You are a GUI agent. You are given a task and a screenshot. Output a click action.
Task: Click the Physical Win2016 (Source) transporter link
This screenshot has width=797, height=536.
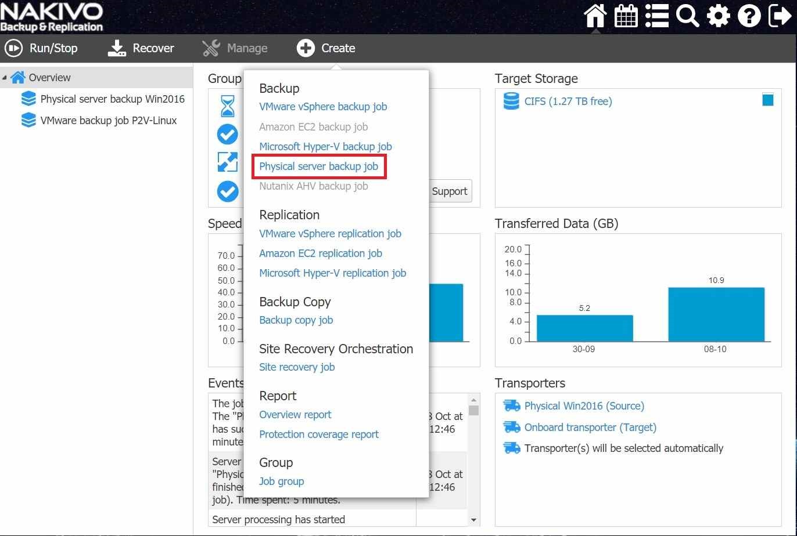(x=584, y=406)
